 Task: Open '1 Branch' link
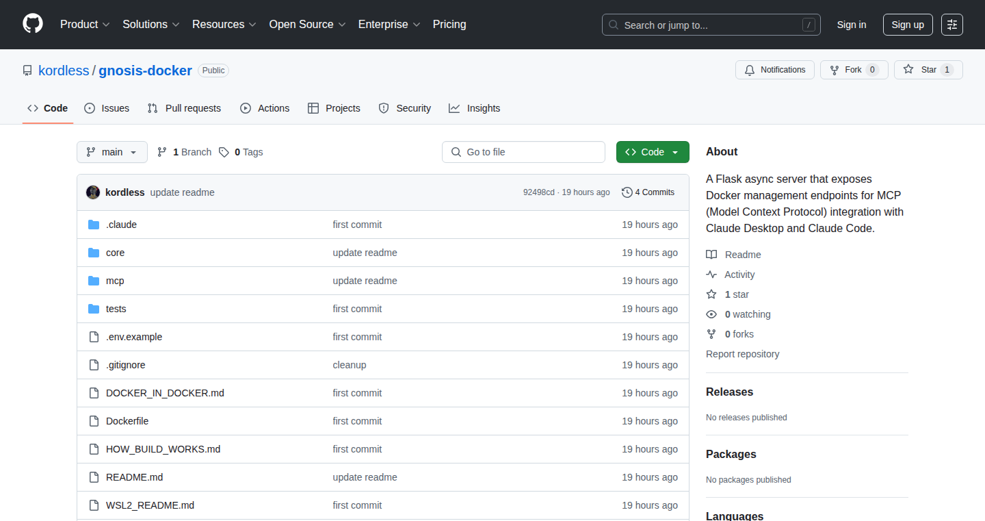pyautogui.click(x=184, y=152)
